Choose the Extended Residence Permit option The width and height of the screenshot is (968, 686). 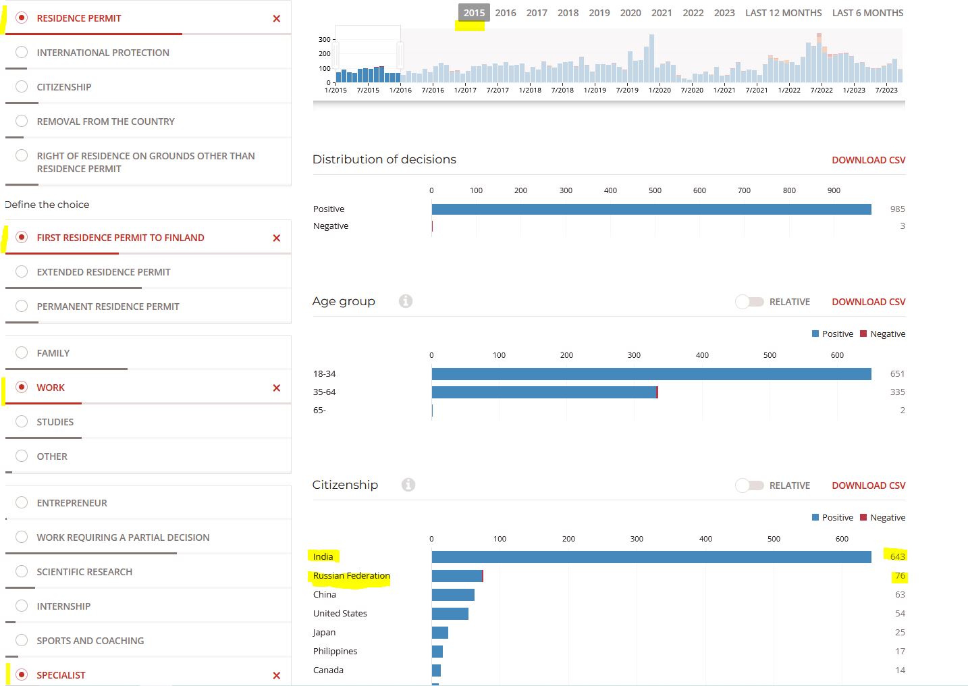coord(22,271)
